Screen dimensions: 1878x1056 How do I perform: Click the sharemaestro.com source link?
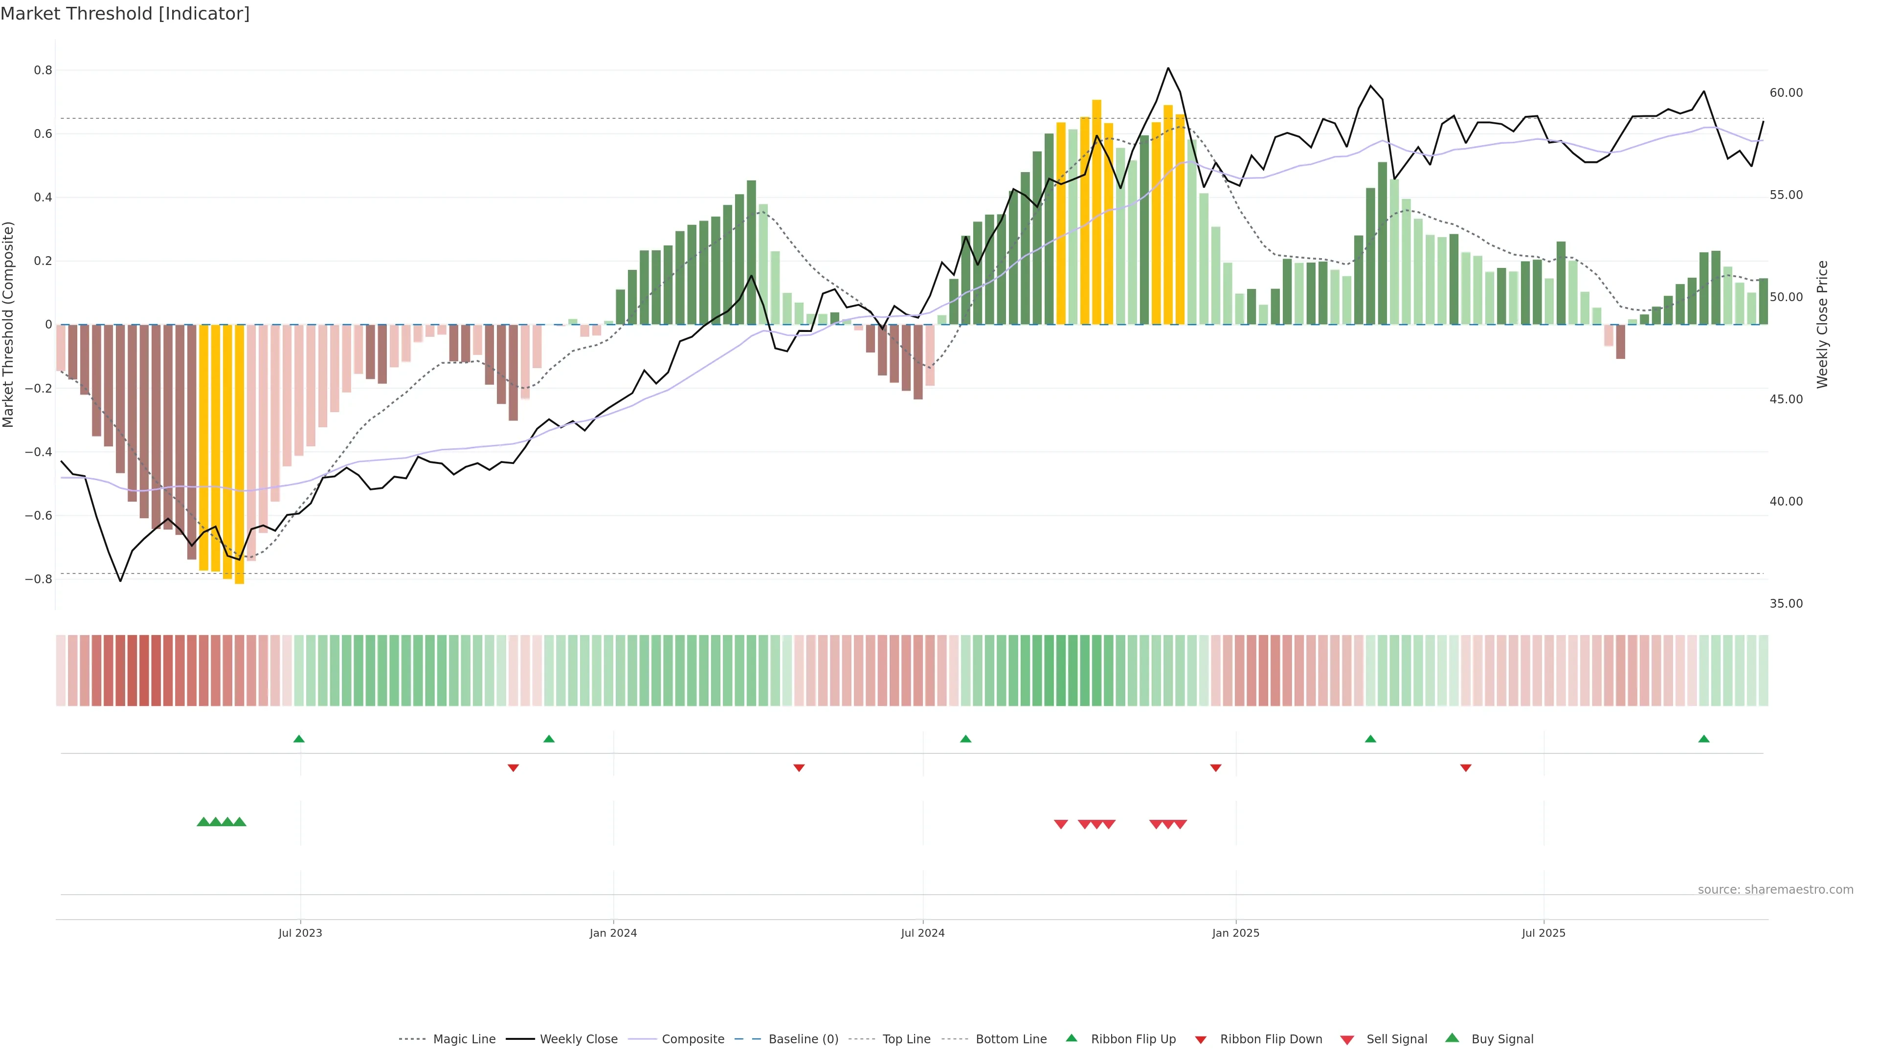[x=1775, y=890]
